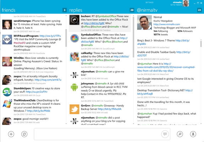Click @nijumohan mention in 'Here it is' tweet
This screenshot has width=204, height=142.
(x=145, y=64)
